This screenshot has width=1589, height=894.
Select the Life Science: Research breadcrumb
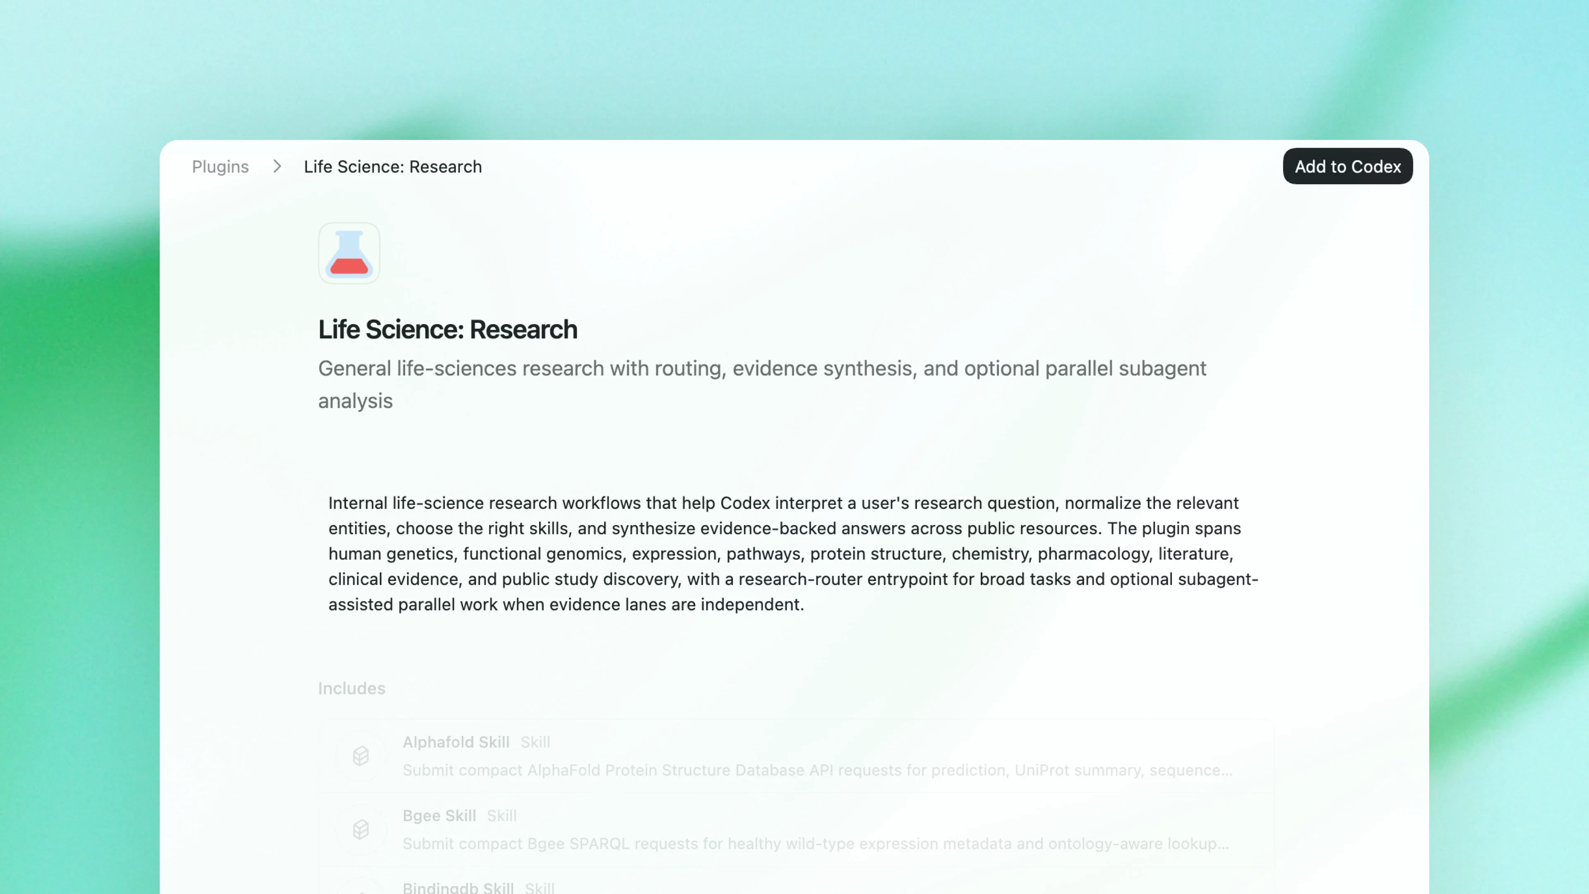(393, 166)
